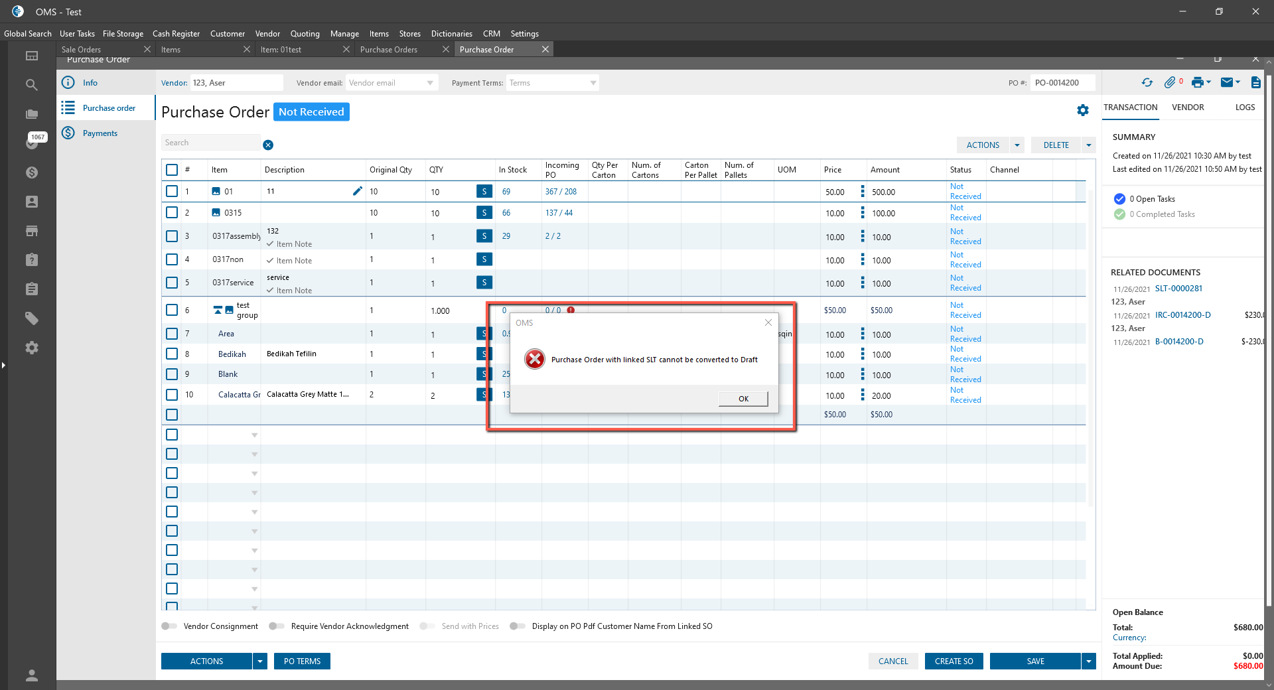Open the Payments section in the side panel
The width and height of the screenshot is (1274, 690).
tap(100, 133)
